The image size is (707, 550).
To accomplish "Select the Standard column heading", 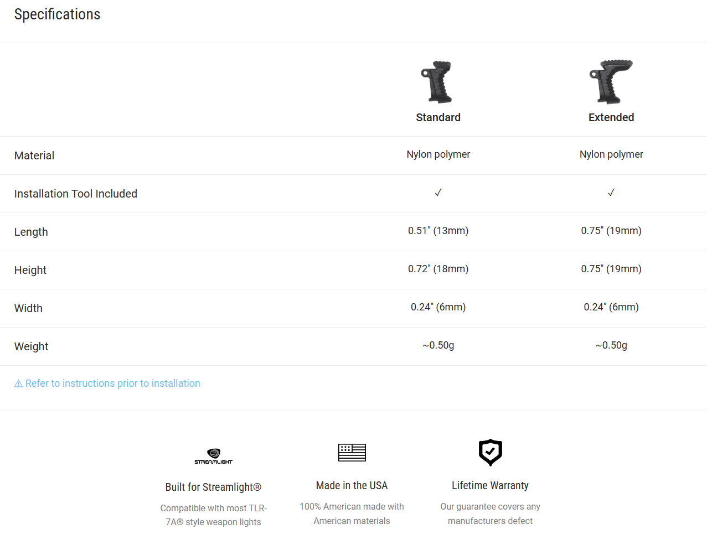I will pyautogui.click(x=438, y=117).
